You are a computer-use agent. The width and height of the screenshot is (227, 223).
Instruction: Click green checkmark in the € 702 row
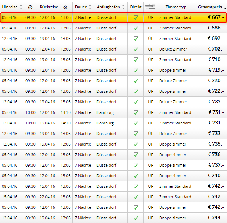136,49
